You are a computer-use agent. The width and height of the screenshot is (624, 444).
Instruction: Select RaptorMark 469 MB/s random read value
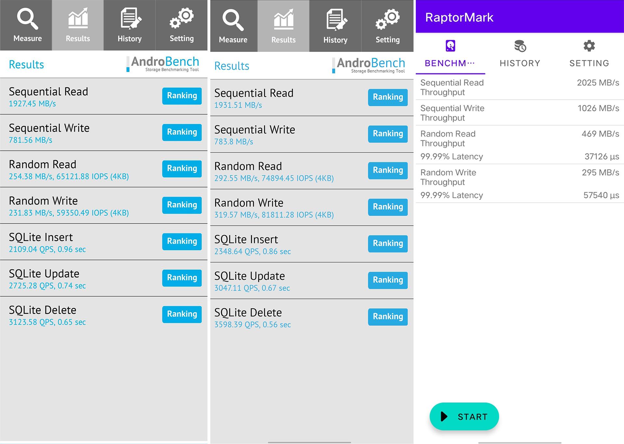point(600,134)
